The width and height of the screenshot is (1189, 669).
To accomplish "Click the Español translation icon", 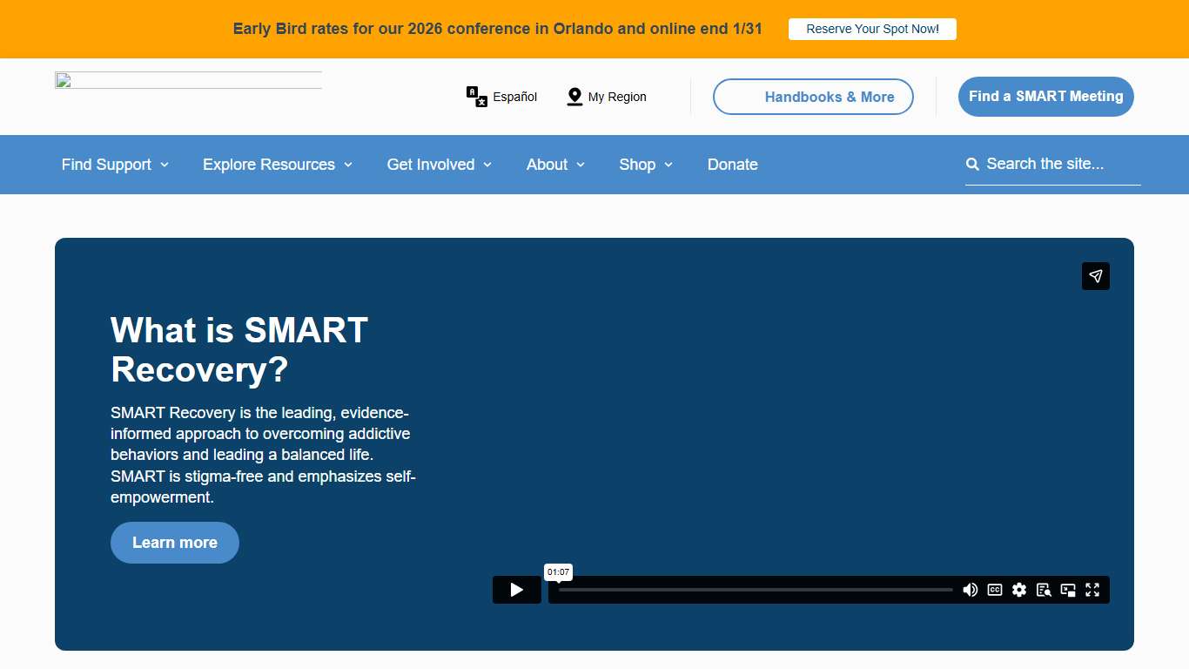I will coord(475,97).
